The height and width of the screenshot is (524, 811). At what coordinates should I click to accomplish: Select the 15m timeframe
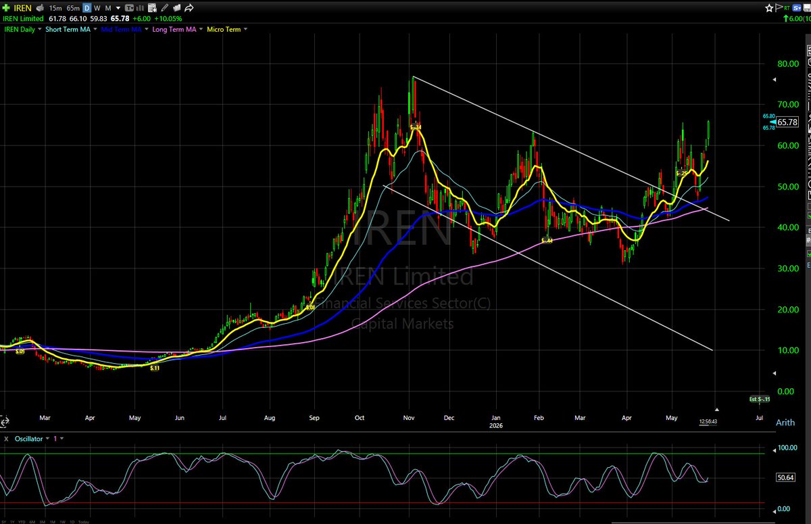(x=55, y=8)
